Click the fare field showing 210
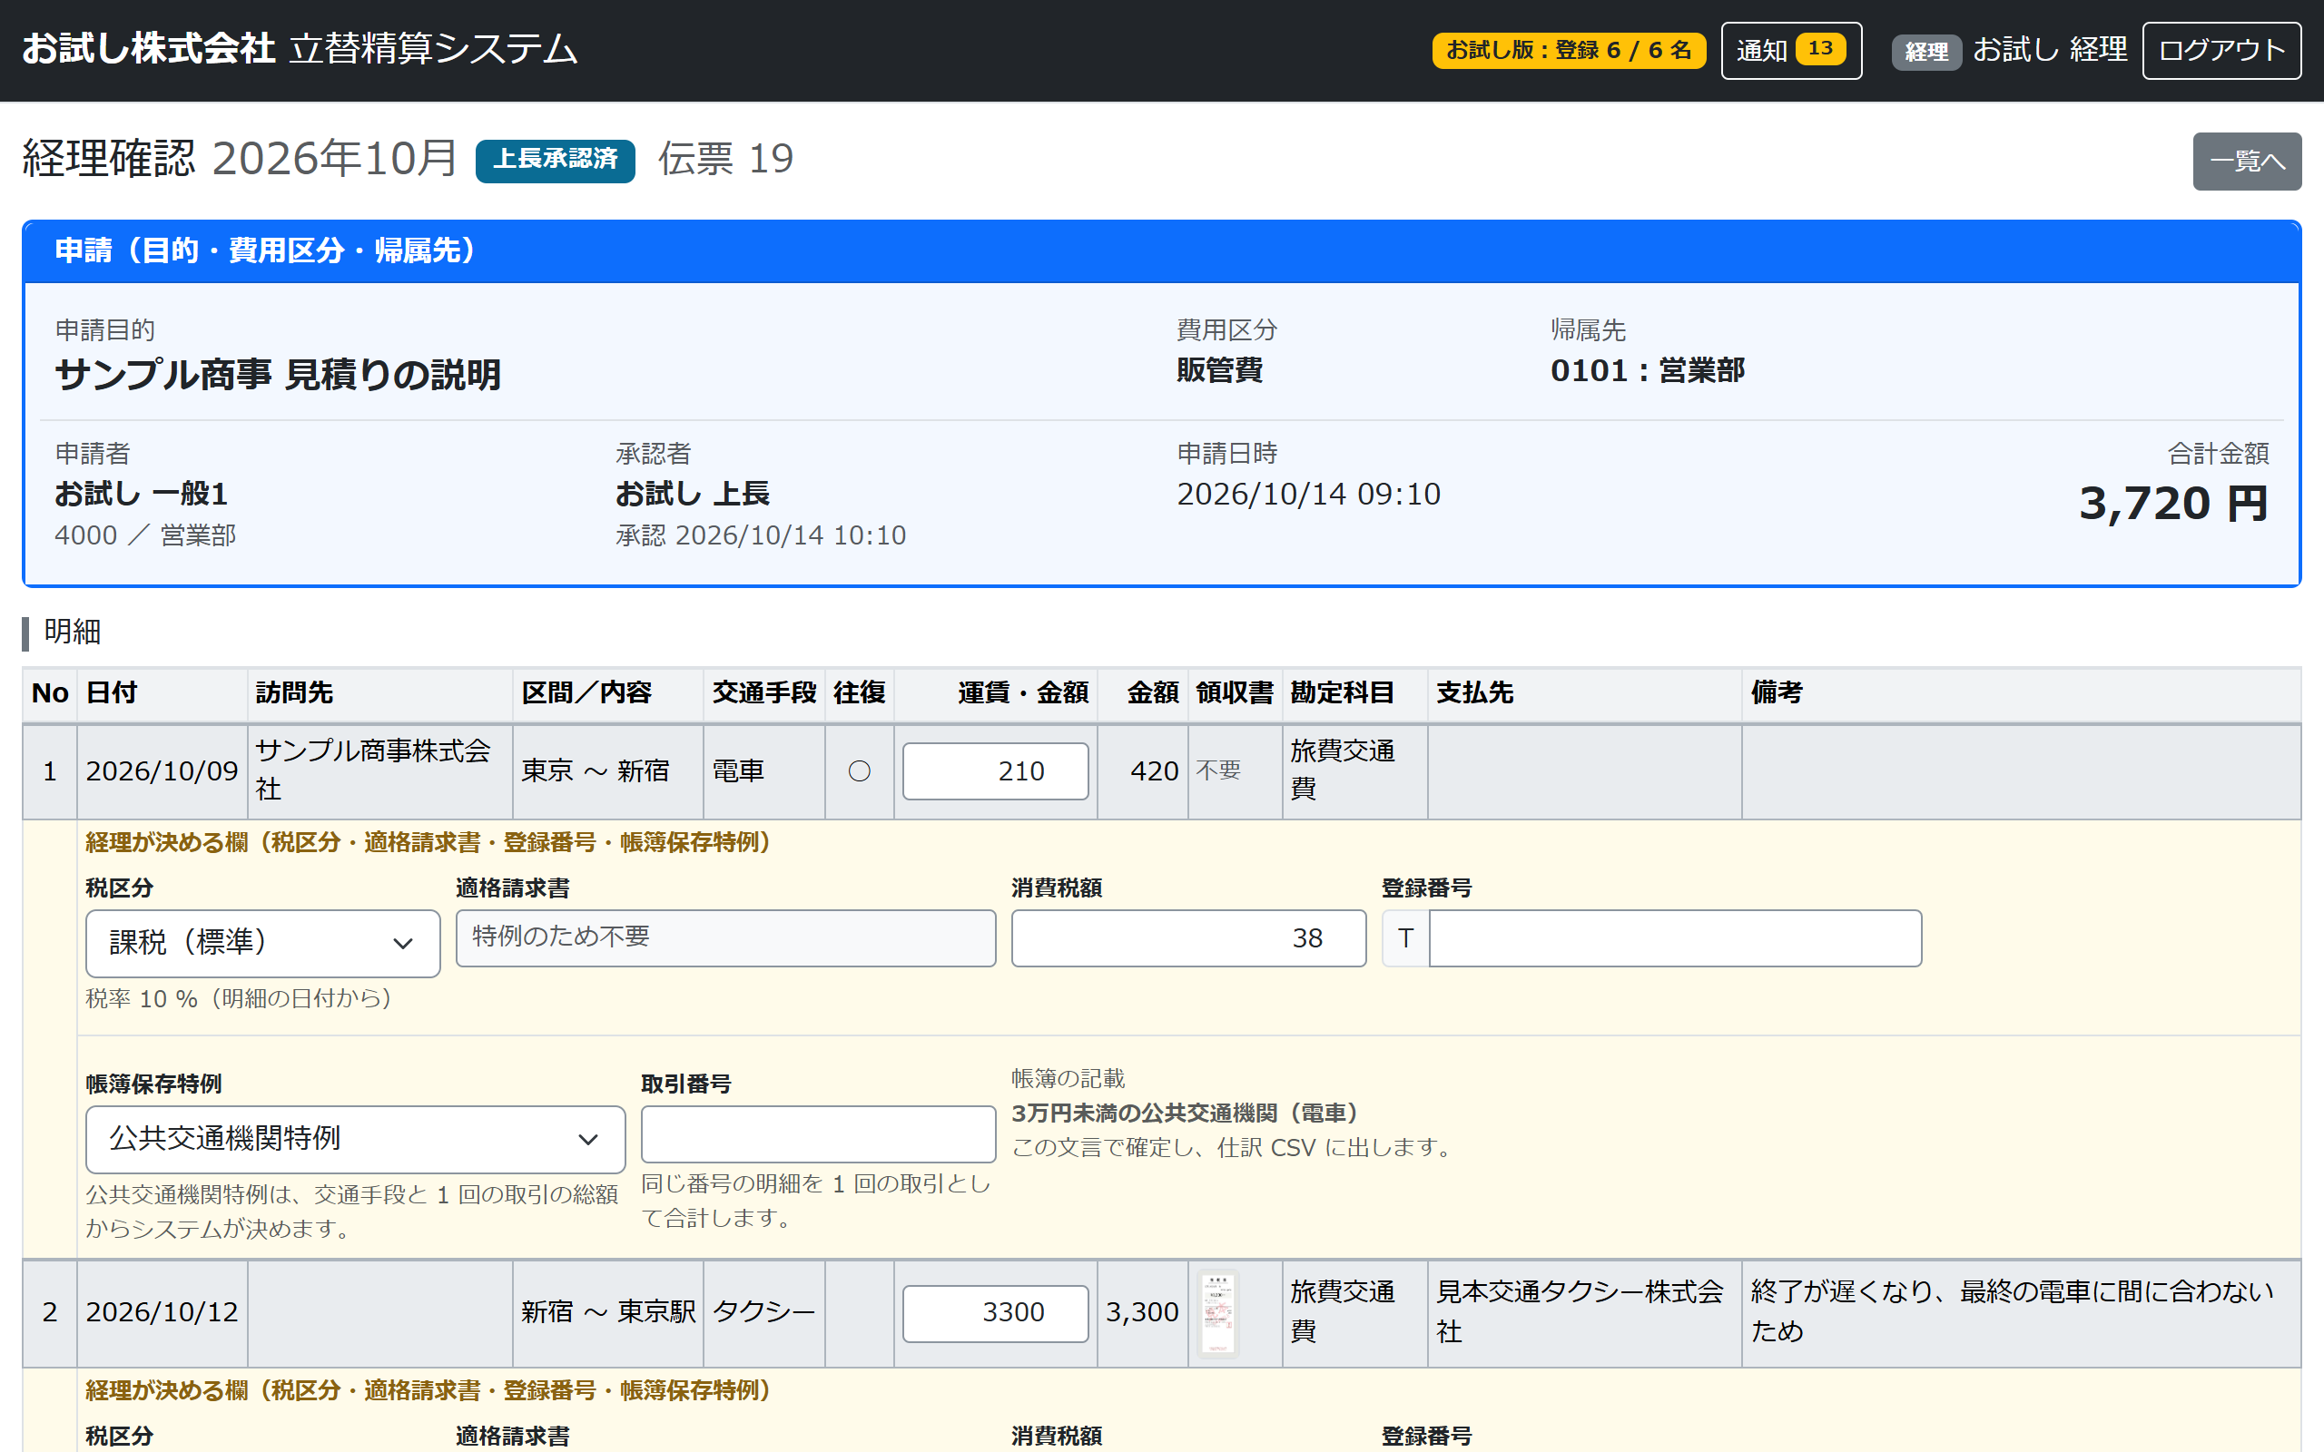 (x=995, y=771)
